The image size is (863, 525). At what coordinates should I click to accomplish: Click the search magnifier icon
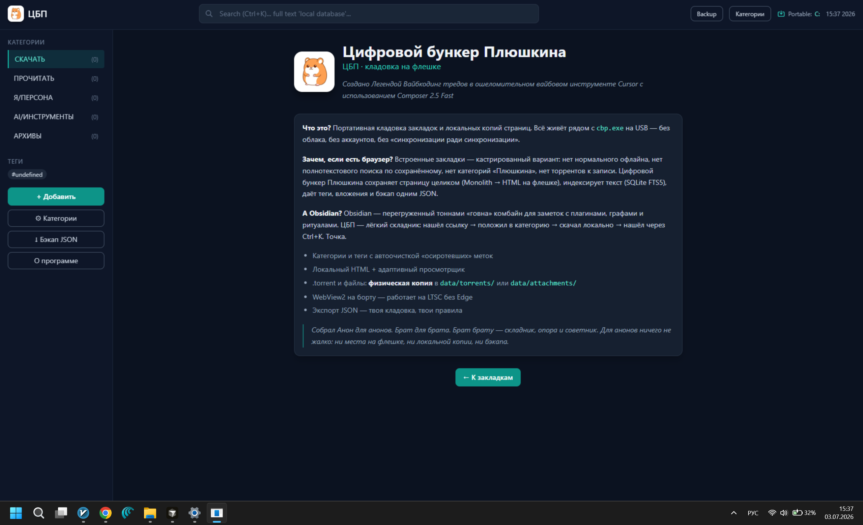[x=209, y=14]
